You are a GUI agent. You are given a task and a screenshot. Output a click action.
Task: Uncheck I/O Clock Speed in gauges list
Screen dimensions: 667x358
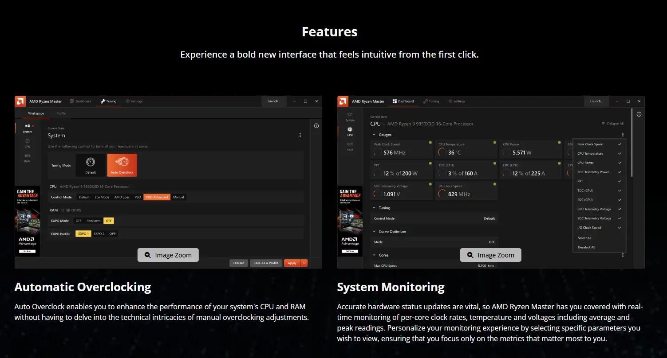click(x=620, y=228)
